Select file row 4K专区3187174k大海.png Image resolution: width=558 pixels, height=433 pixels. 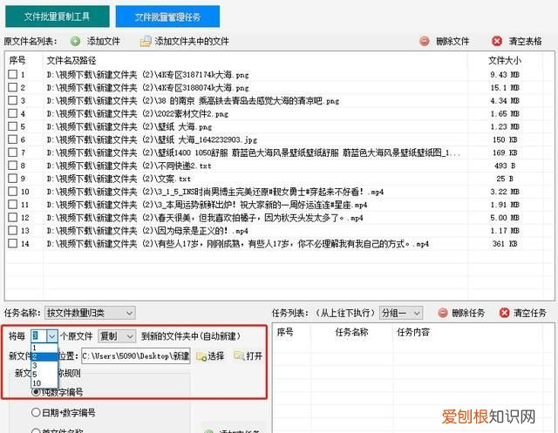[279, 75]
